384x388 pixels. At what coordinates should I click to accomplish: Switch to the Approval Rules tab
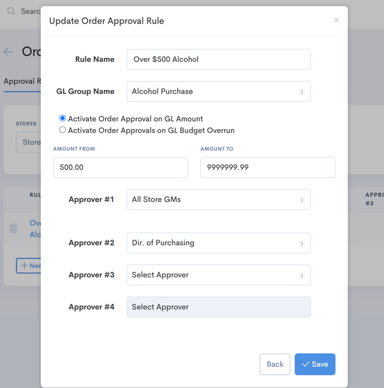(22, 81)
